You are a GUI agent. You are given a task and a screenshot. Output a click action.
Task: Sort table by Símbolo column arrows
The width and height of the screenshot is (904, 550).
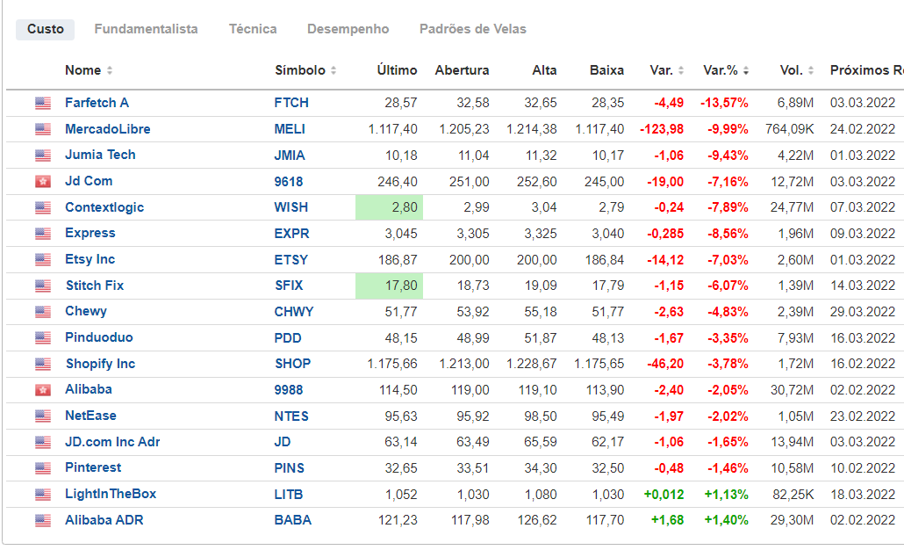pos(334,71)
